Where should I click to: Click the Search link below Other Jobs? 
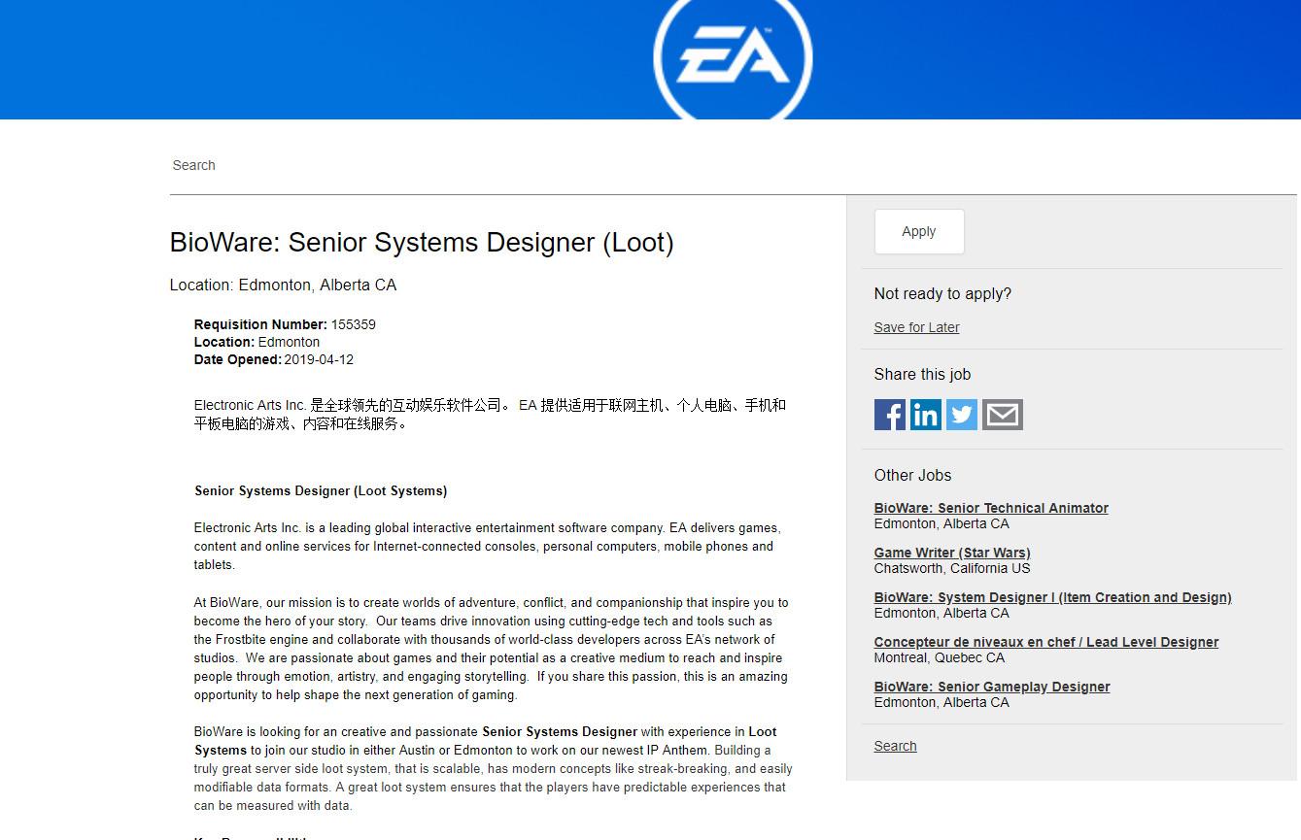895,746
